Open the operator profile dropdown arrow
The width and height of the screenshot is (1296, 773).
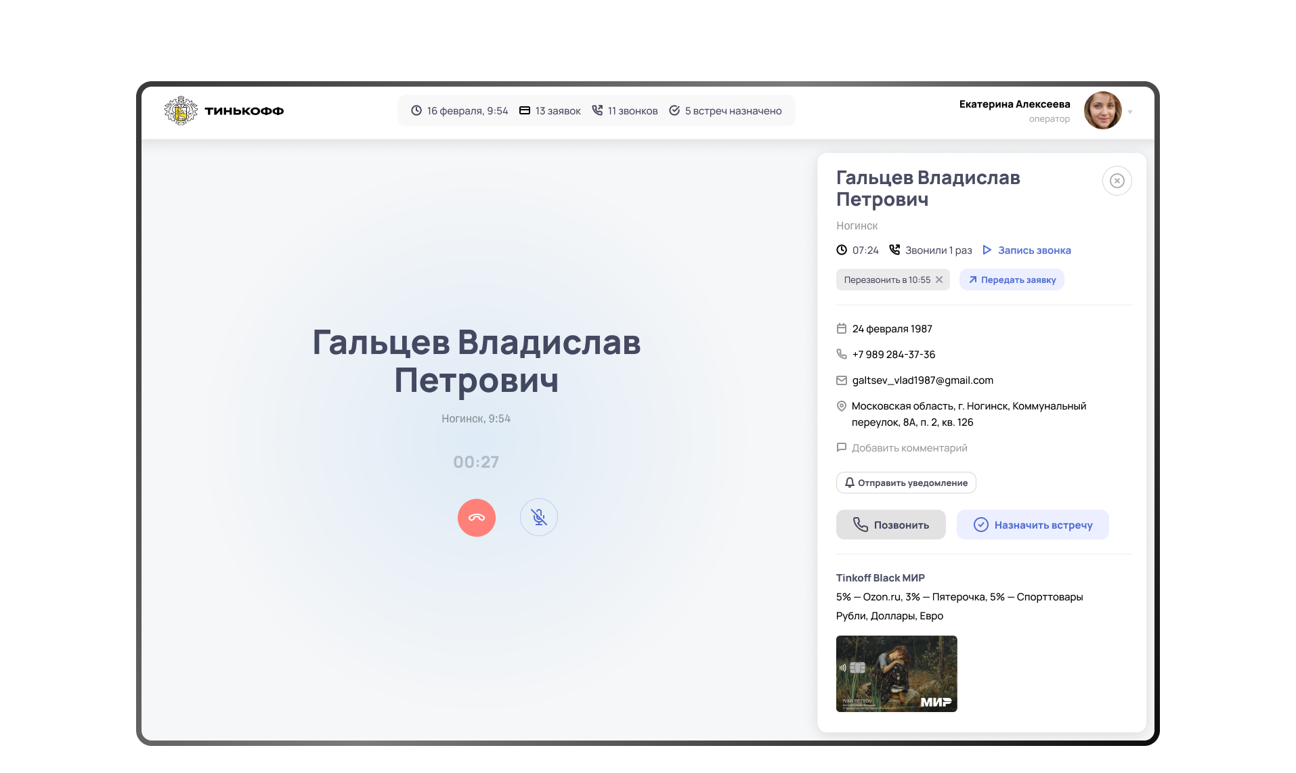pos(1130,112)
